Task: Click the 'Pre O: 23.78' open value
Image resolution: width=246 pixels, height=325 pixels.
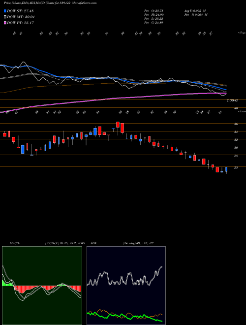Action: click(x=154, y=11)
